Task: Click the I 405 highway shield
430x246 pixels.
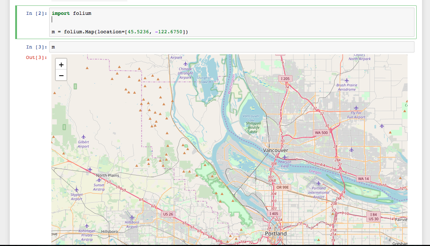Action: point(274,214)
